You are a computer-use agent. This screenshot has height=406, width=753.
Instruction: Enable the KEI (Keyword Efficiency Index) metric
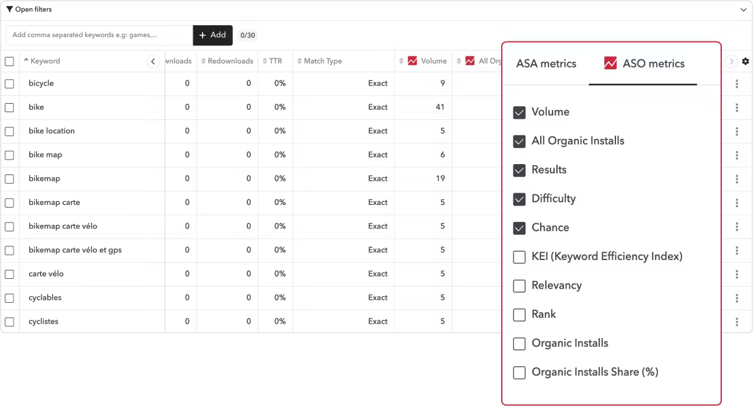(519, 257)
